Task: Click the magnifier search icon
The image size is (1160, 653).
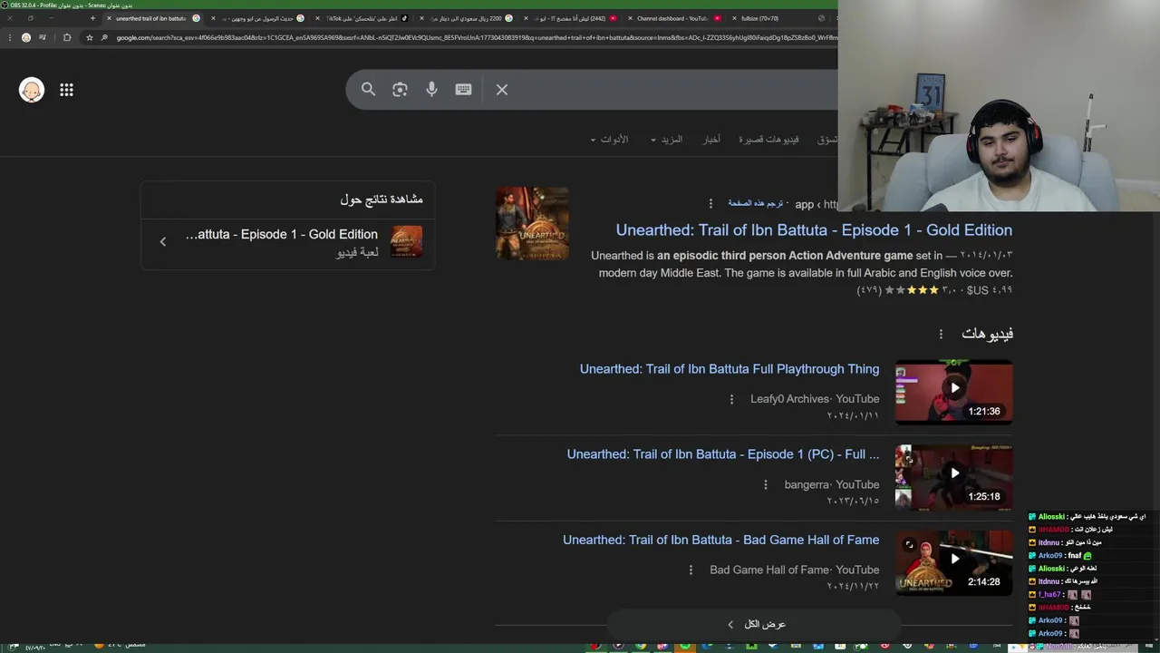Action: [x=368, y=90]
